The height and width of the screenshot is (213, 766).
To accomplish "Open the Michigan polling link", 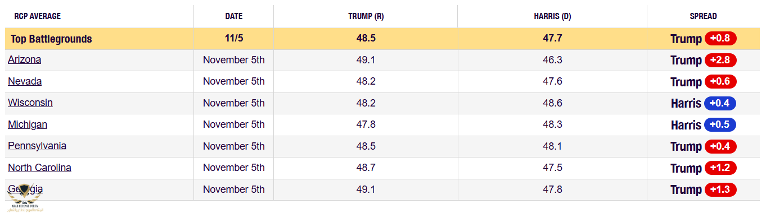I will click(28, 124).
